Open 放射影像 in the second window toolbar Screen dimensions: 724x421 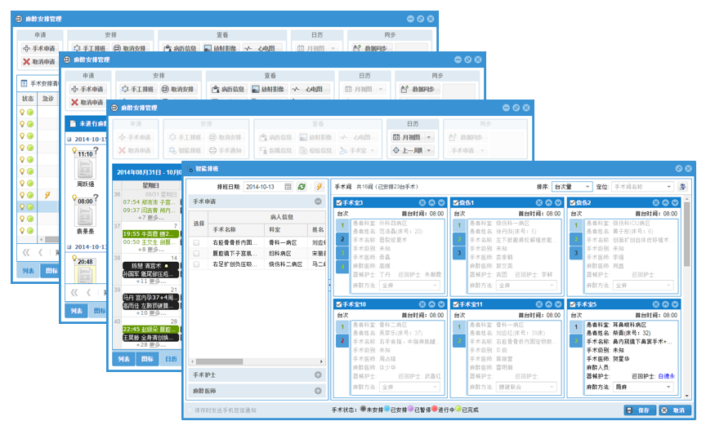pyautogui.click(x=268, y=89)
